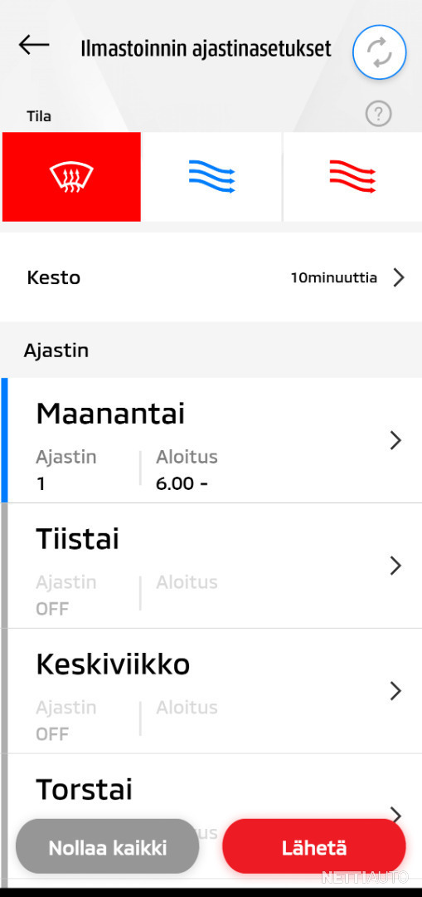The width and height of the screenshot is (422, 897).
Task: Open the help question mark icon
Action: click(378, 115)
